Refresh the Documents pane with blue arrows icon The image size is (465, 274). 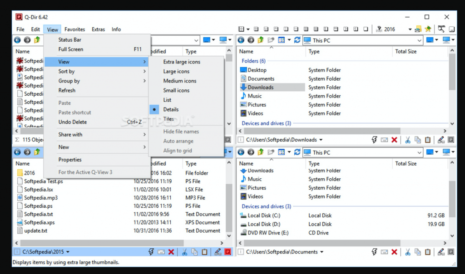click(x=297, y=152)
